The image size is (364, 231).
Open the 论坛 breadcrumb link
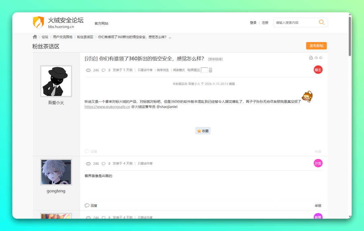[45, 37]
